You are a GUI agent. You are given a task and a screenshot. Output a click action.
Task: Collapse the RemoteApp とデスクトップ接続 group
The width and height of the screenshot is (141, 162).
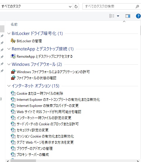coord(9,49)
